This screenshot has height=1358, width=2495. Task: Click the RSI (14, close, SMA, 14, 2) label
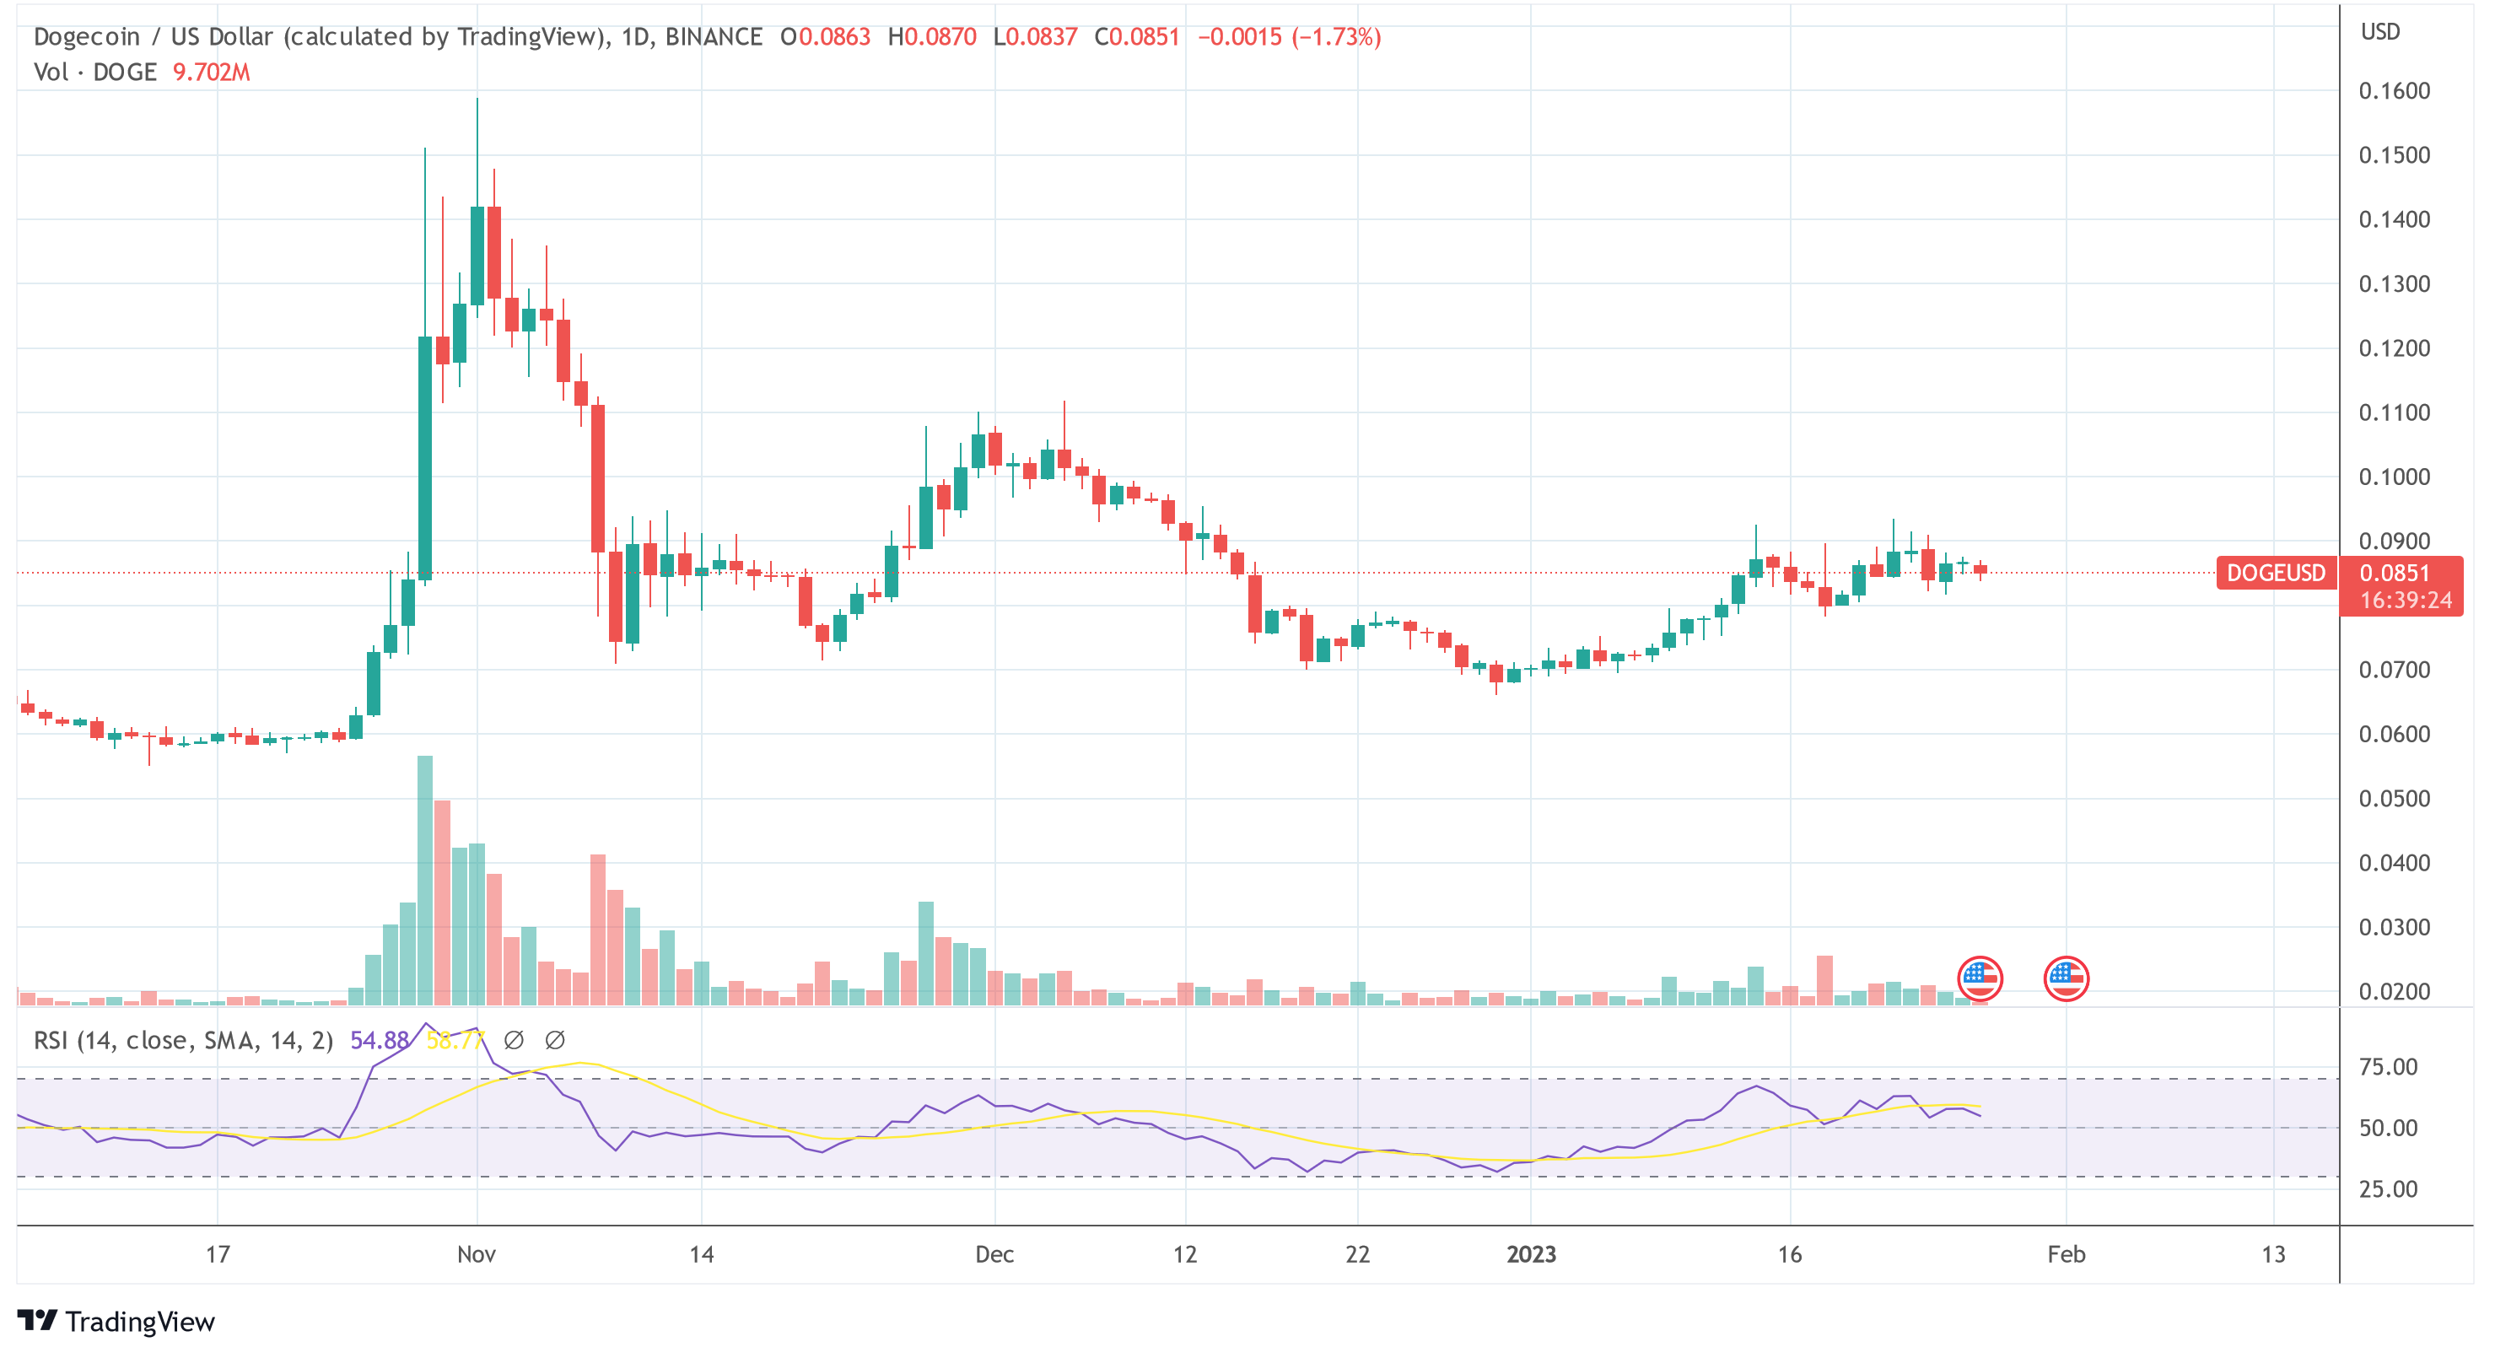click(x=183, y=1040)
